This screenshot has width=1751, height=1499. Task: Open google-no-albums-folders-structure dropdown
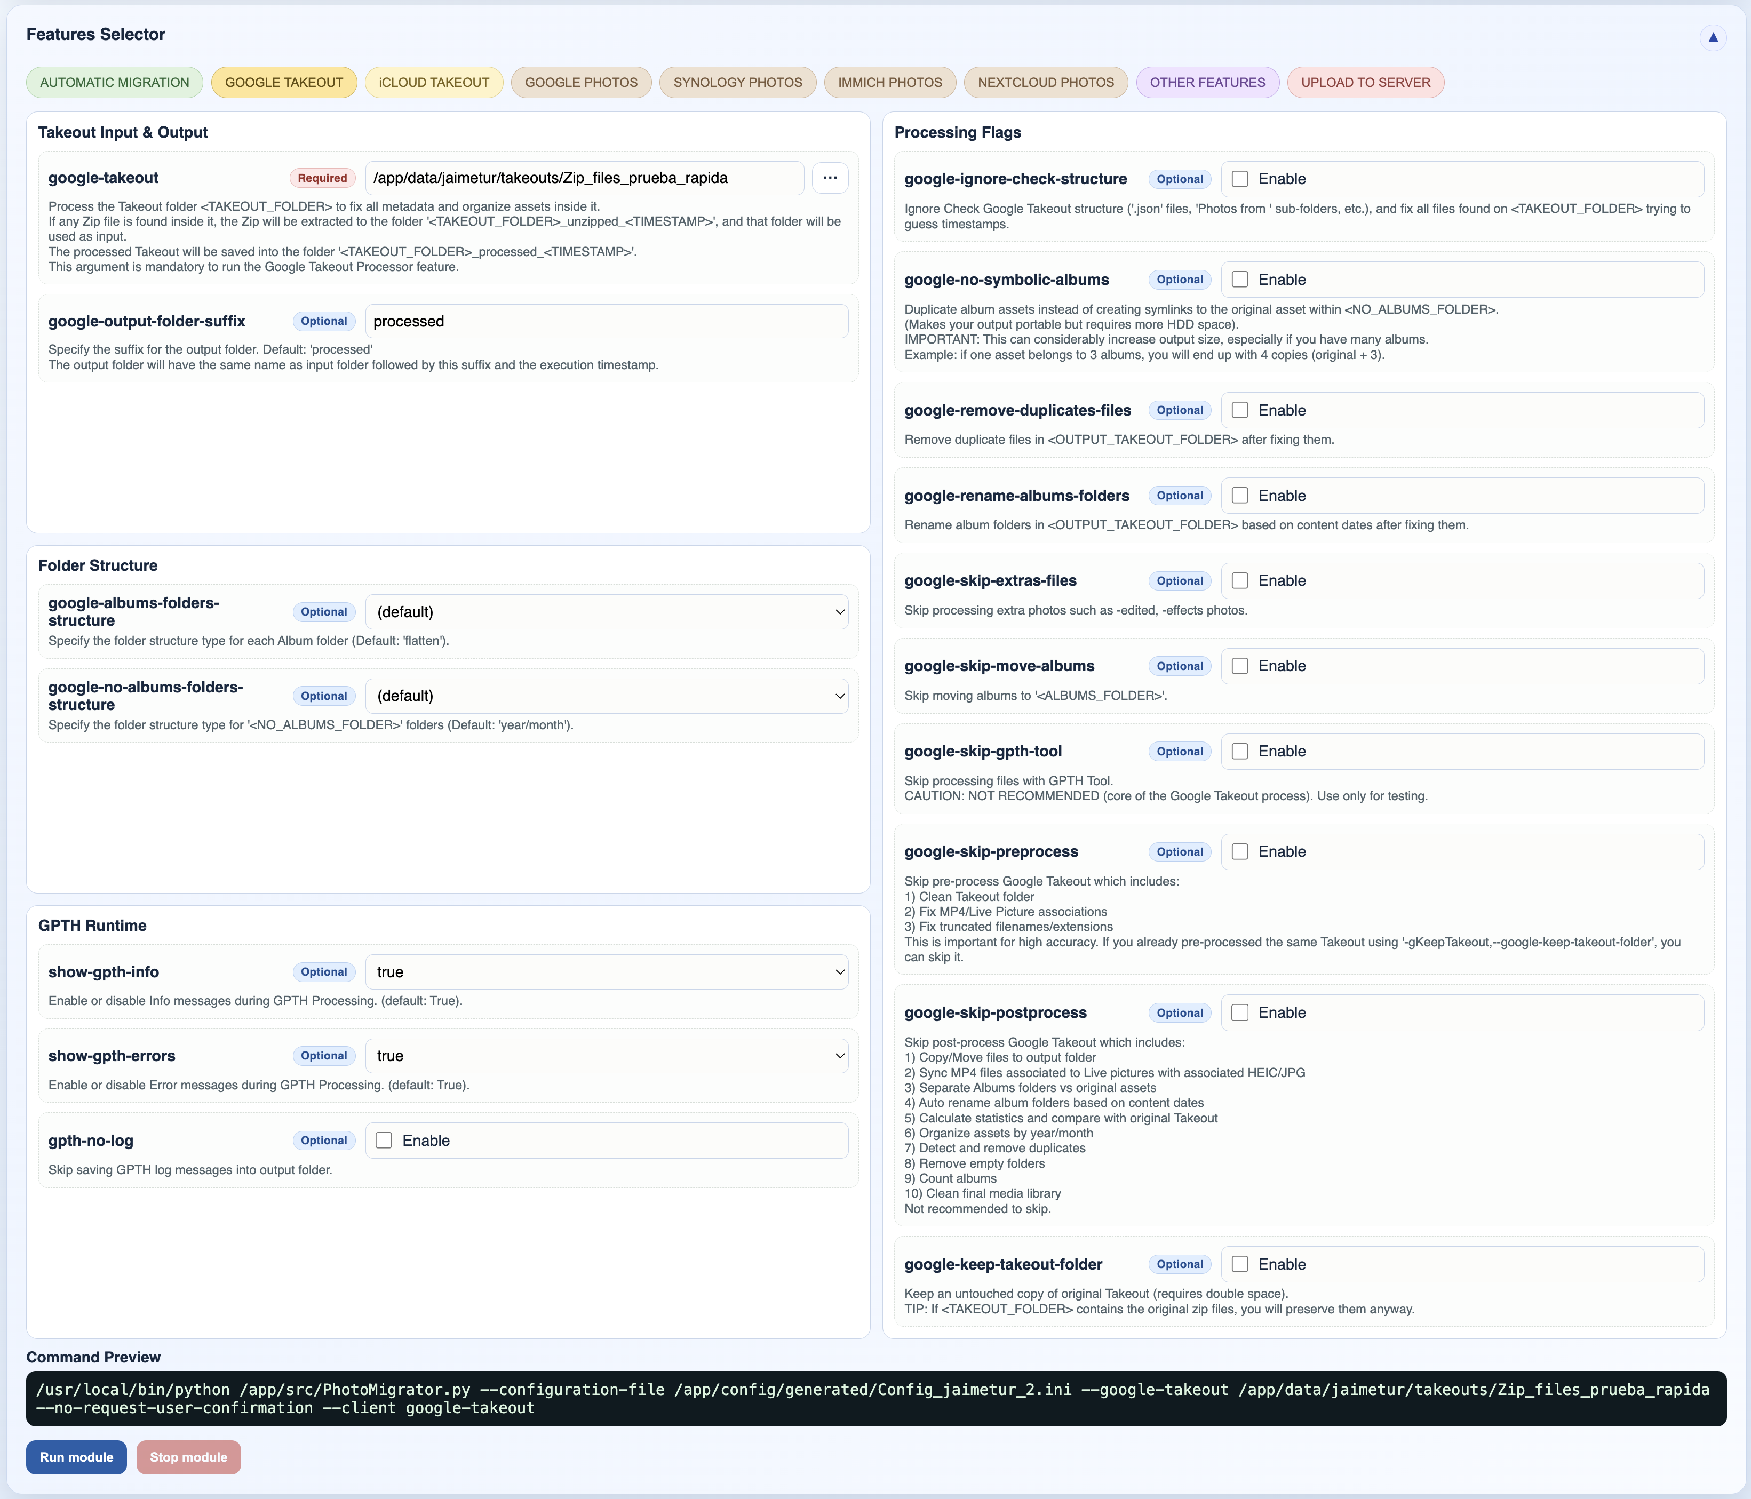point(607,696)
